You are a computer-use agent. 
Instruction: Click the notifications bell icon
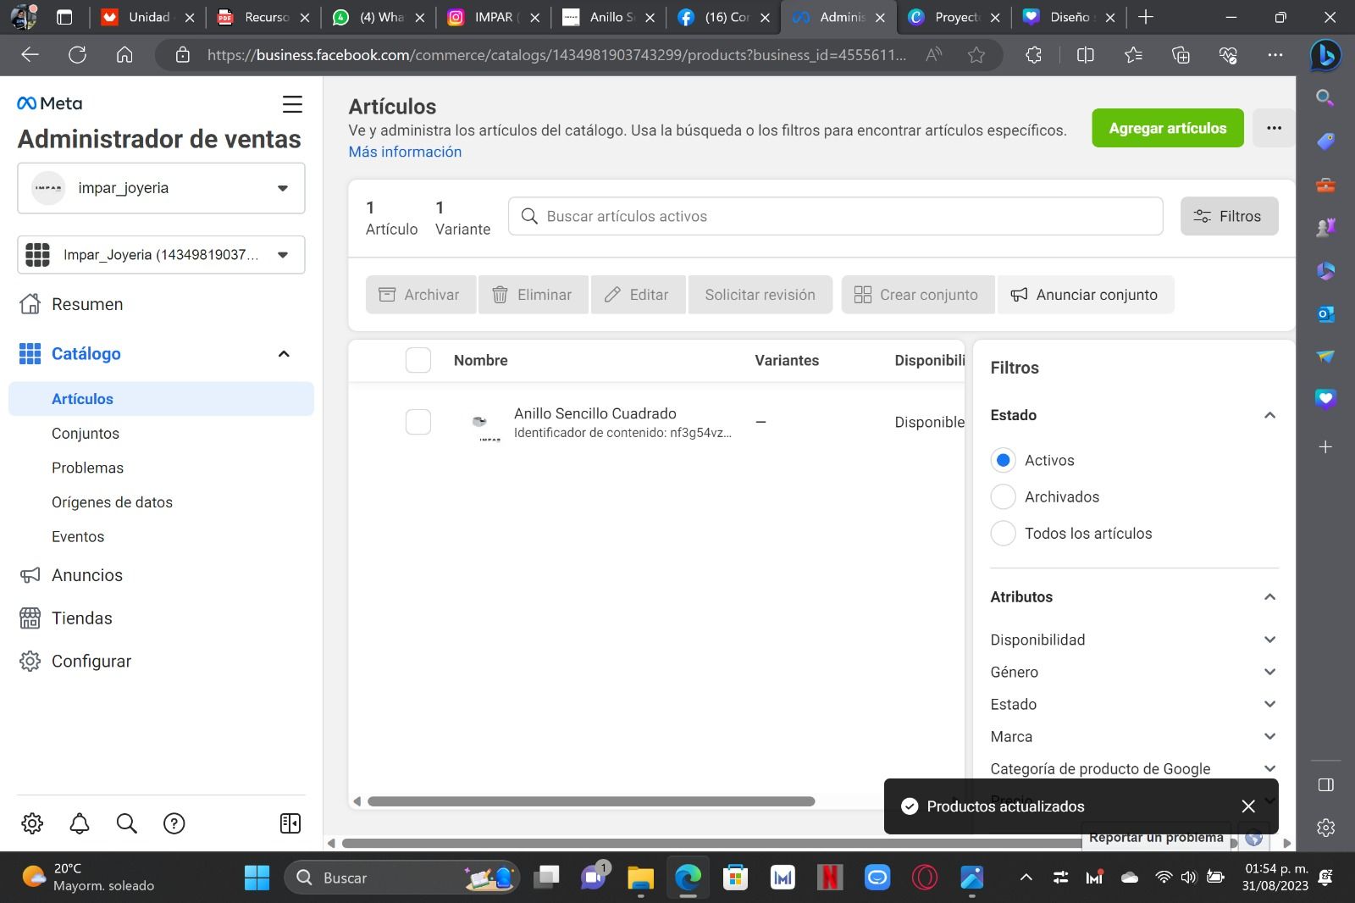click(80, 823)
